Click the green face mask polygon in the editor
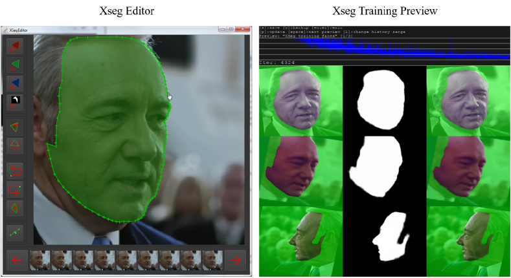 pyautogui.click(x=111, y=130)
